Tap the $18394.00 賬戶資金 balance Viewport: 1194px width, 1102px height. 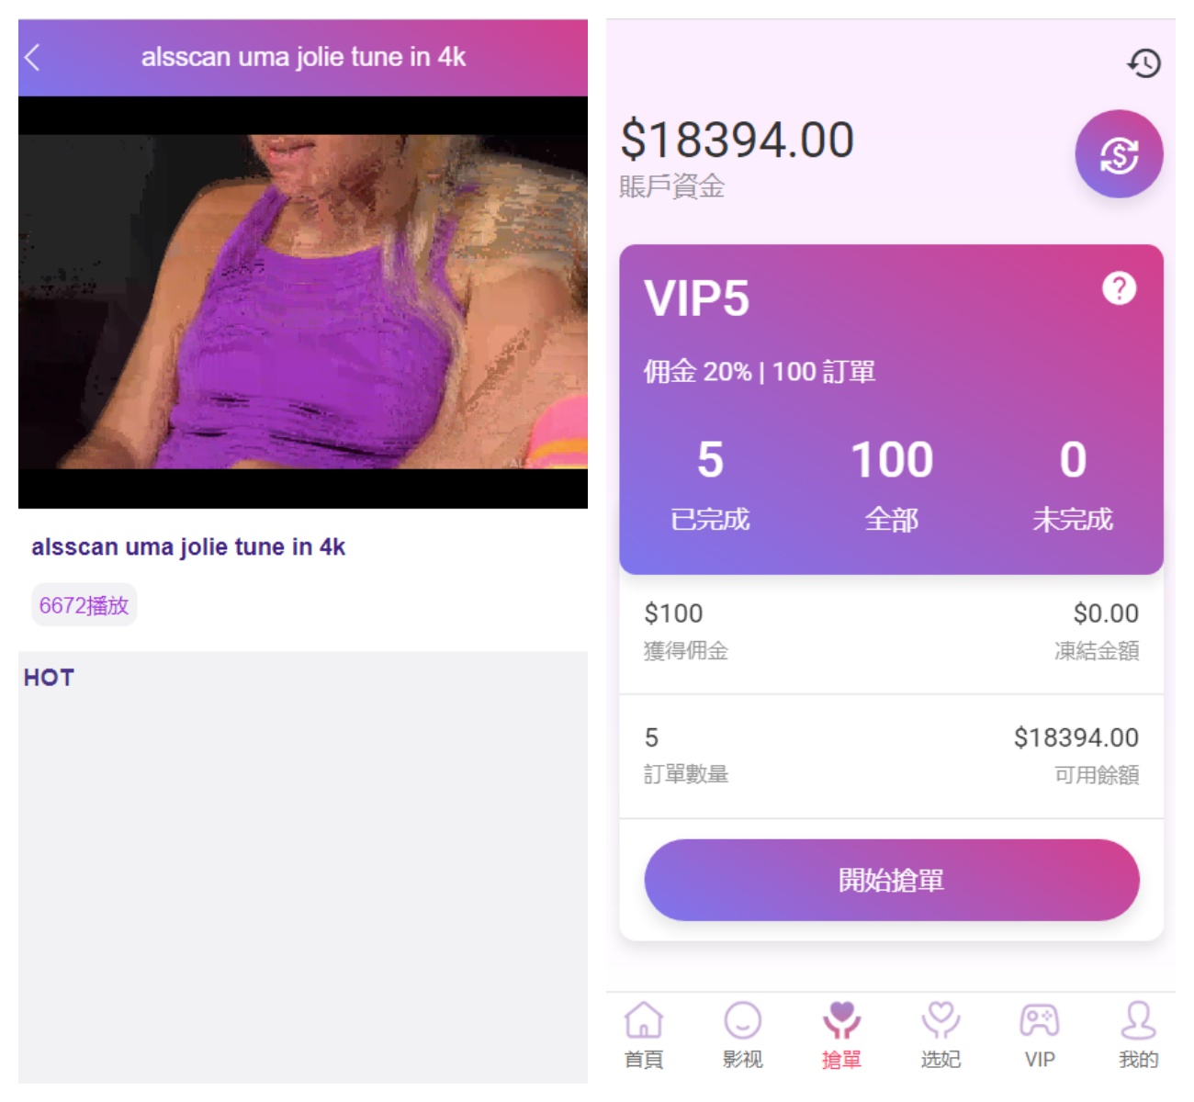coord(738,157)
